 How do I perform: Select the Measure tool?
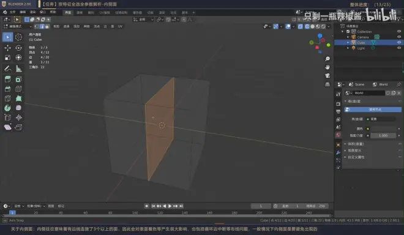coord(18,69)
